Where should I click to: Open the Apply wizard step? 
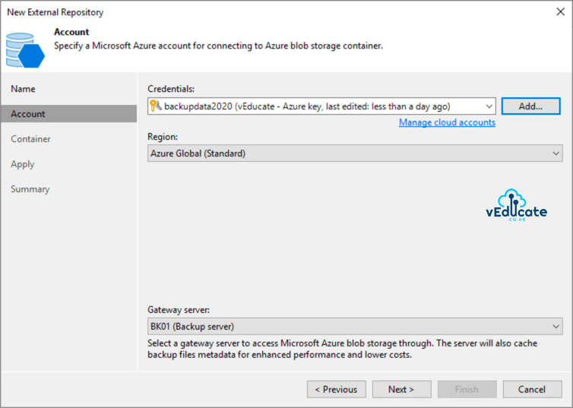tap(22, 164)
